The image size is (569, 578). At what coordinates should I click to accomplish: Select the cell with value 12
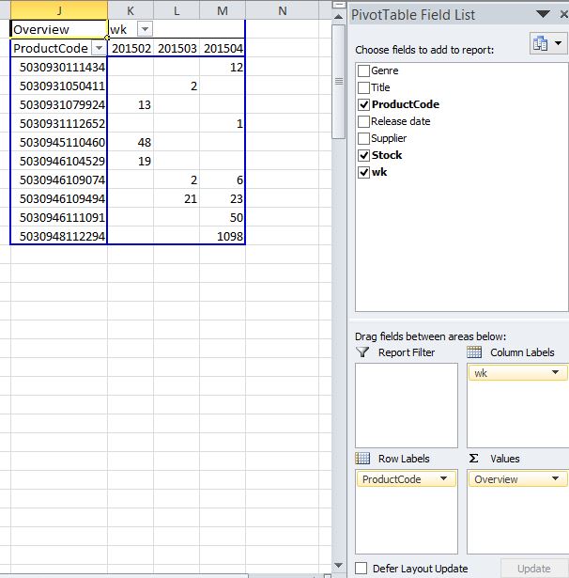click(223, 67)
